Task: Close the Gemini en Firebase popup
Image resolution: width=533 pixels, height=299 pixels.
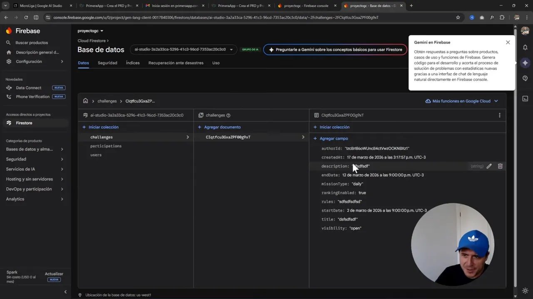Action: [x=508, y=42]
